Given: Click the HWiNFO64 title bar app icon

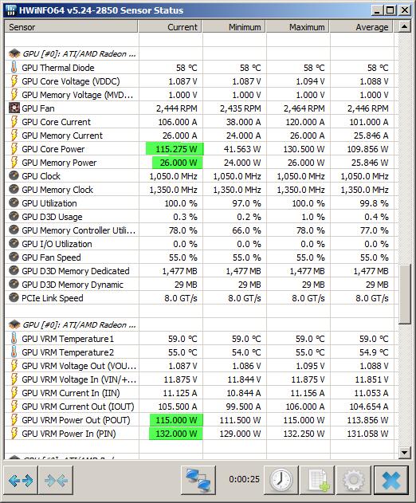Looking at the screenshot, I should coord(10,10).
